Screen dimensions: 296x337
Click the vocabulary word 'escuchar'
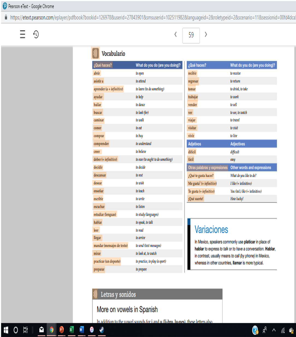(99, 207)
